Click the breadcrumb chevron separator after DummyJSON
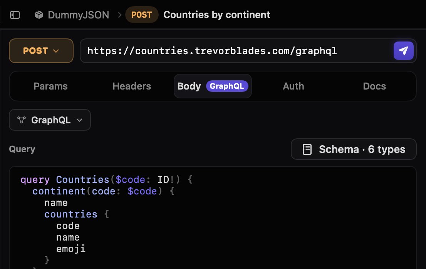 [119, 15]
